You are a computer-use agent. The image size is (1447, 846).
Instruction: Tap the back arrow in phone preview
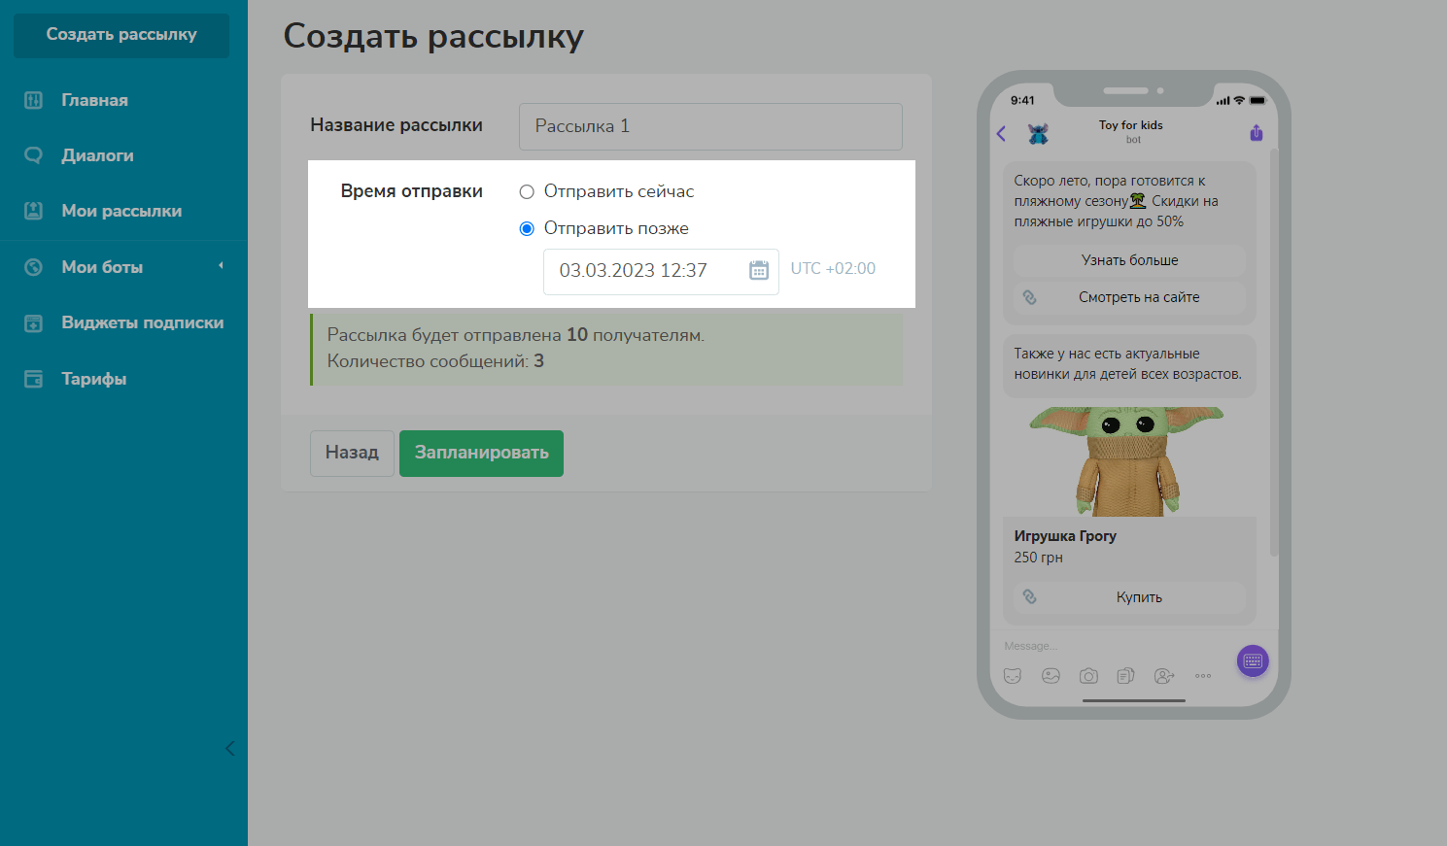[1002, 134]
